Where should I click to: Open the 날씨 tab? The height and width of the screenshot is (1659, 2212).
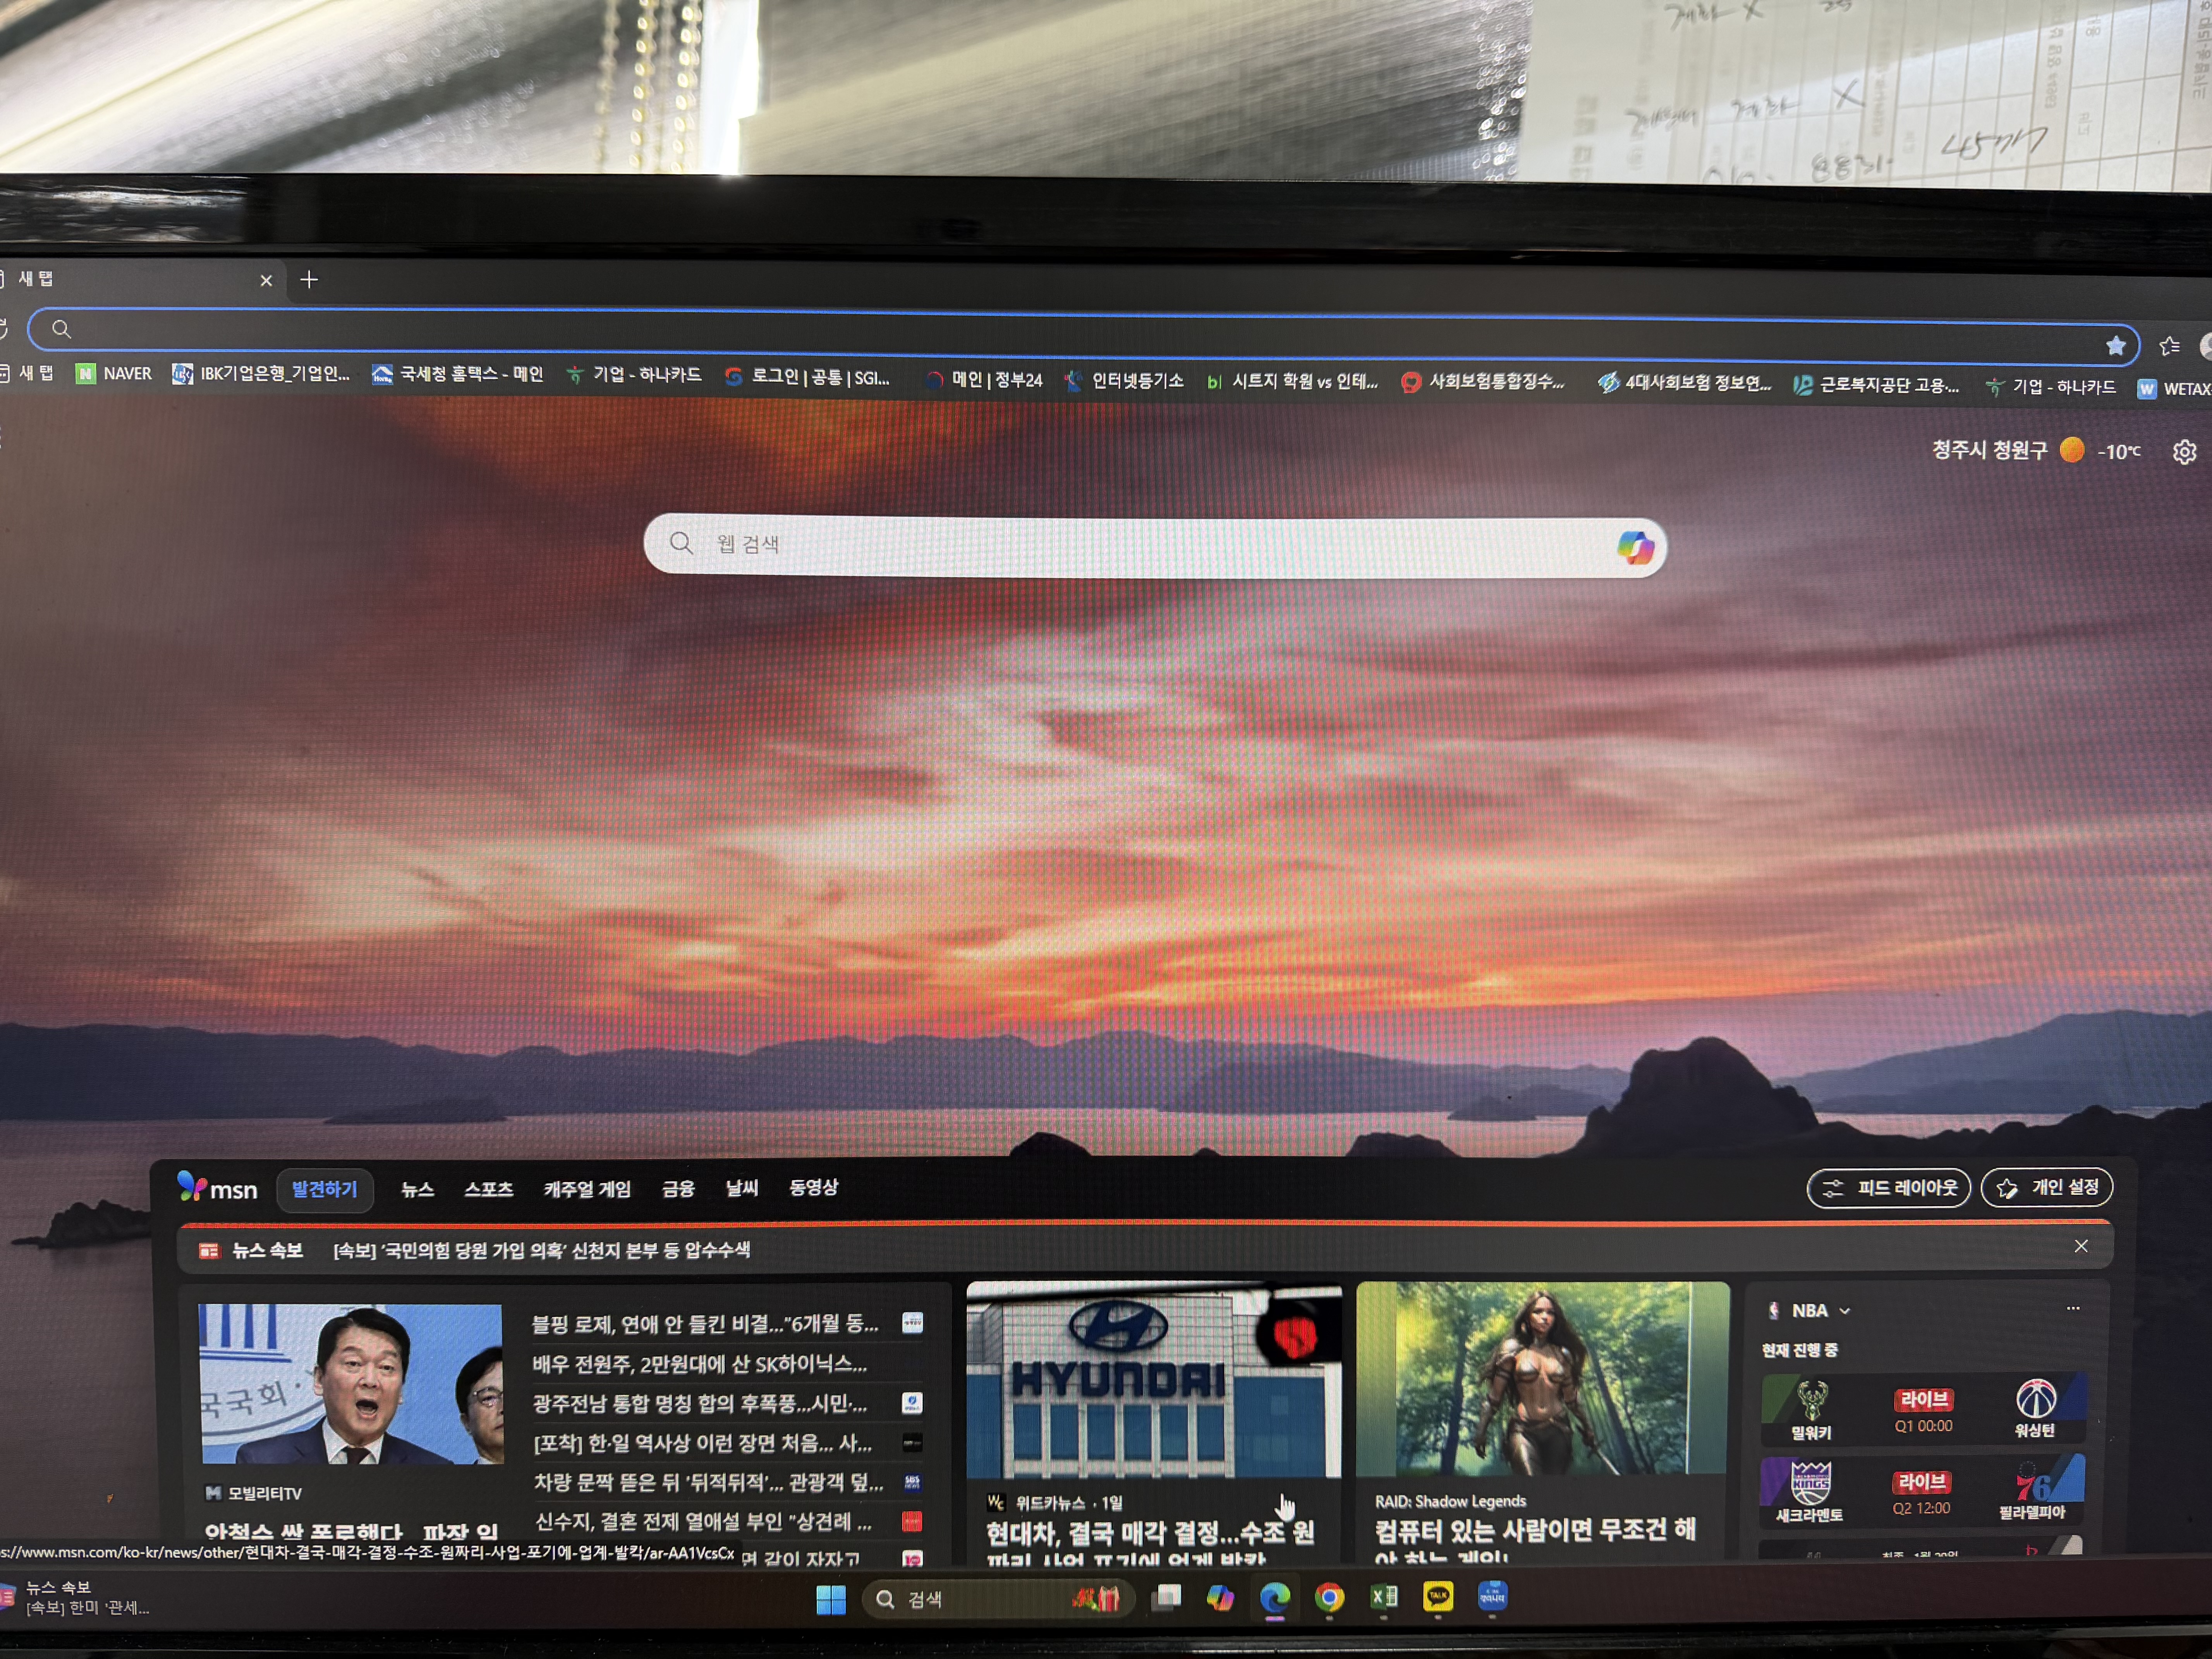(x=742, y=1188)
